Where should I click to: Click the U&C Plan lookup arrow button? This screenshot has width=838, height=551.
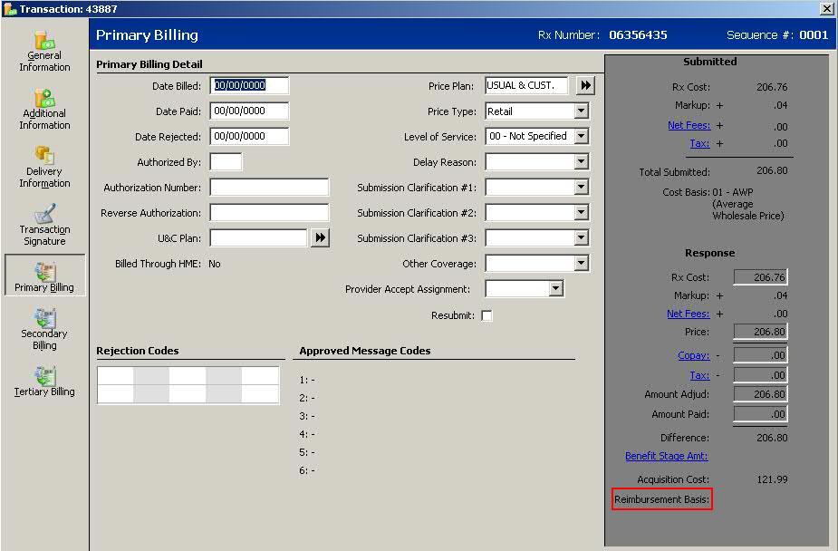pos(320,237)
